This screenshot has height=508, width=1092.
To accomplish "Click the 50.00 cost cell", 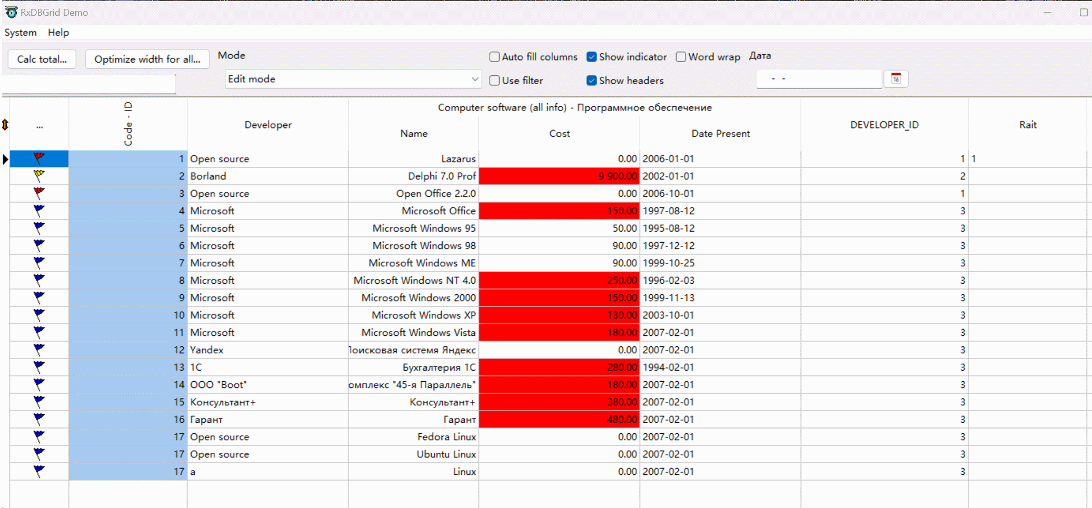I will (559, 228).
